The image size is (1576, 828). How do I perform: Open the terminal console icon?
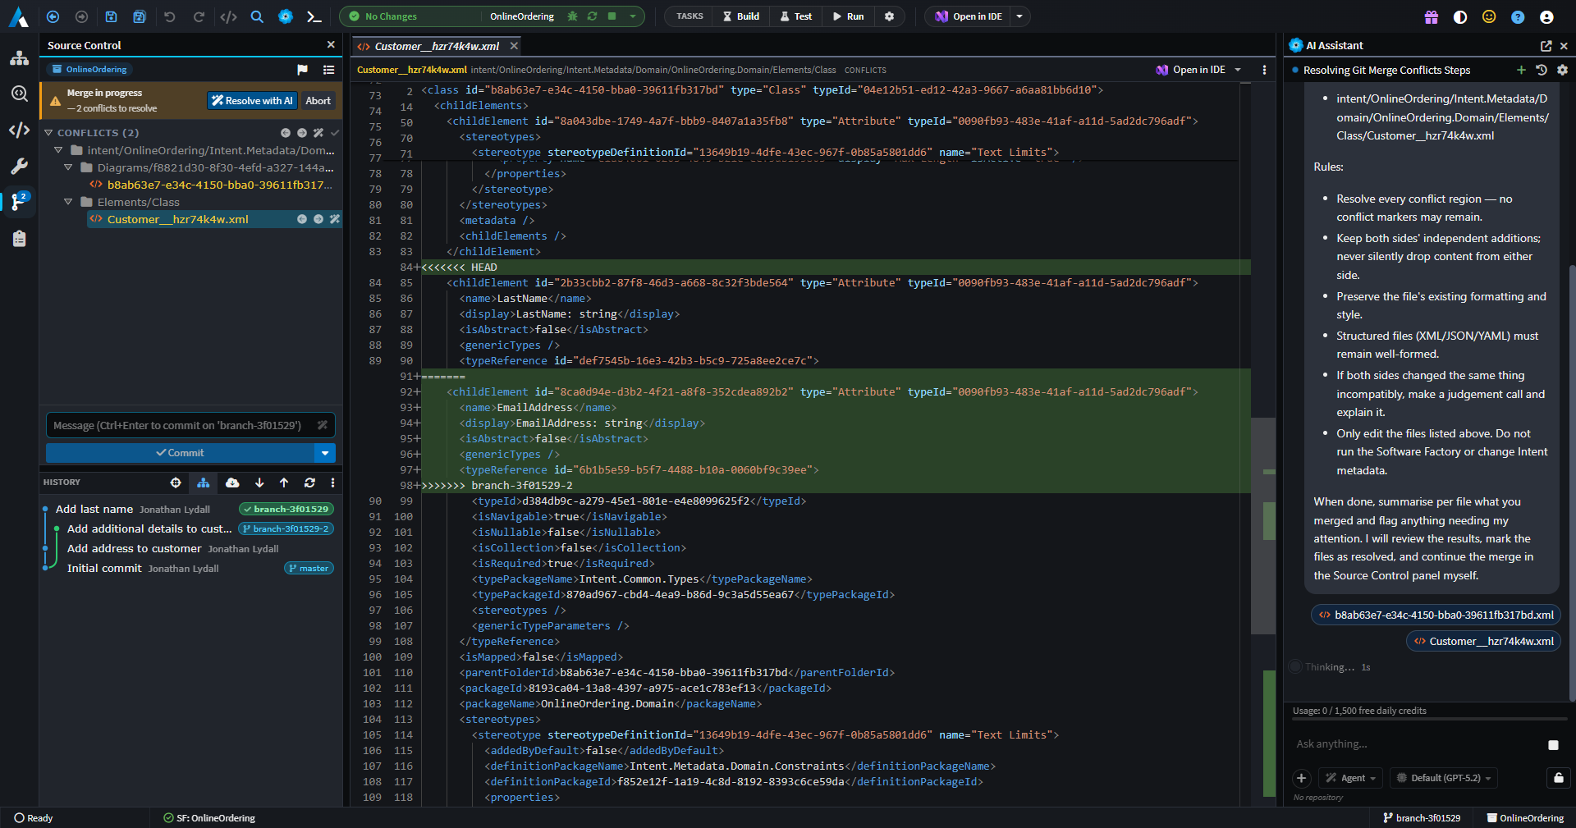314,16
